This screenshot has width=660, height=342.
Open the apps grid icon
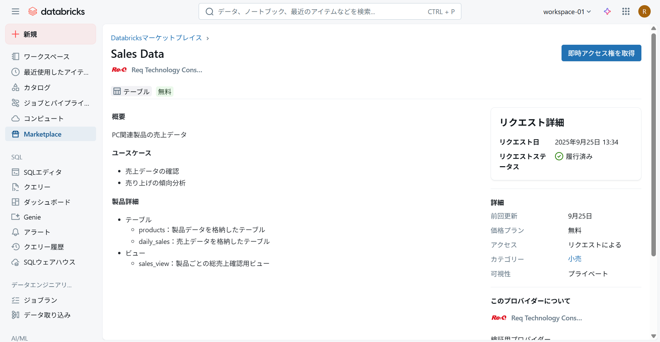click(x=626, y=11)
